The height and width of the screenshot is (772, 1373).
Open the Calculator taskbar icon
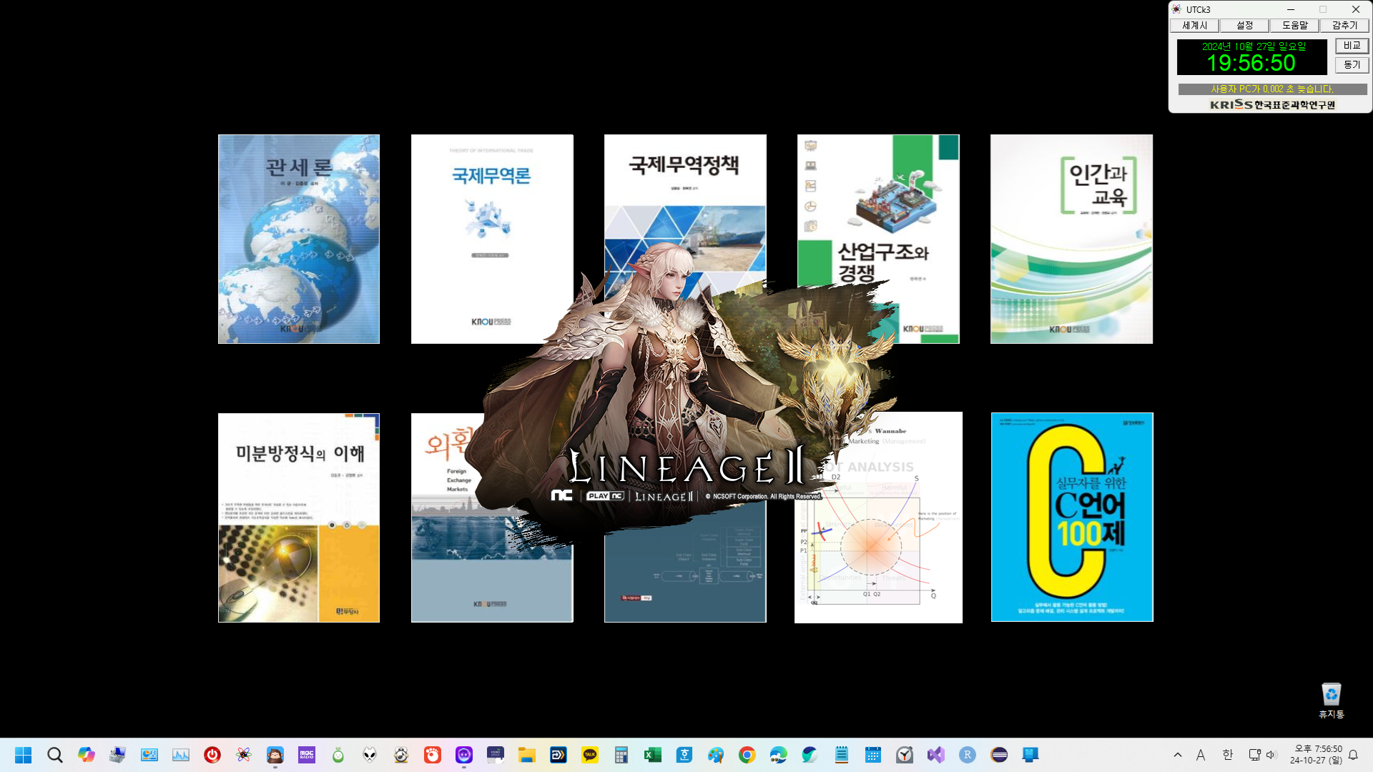[621, 755]
